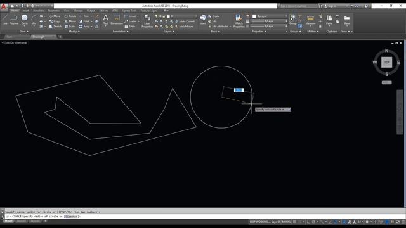Screen dimensions: 406x228
Task: Click the Table tool
Action: (x=130, y=27)
